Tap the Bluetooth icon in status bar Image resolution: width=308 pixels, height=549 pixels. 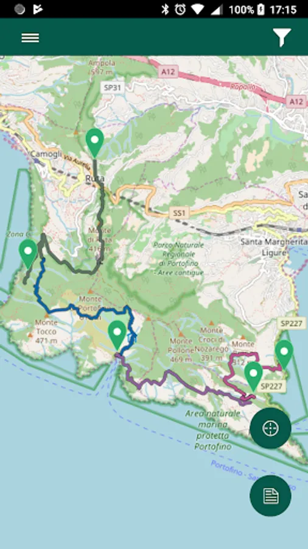coord(165,9)
